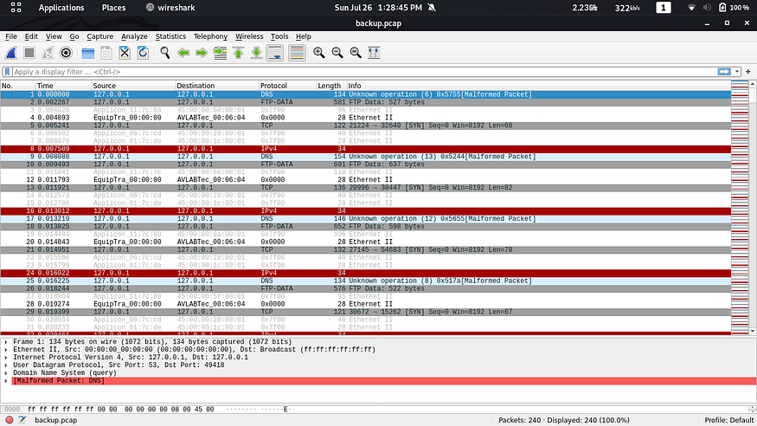This screenshot has width=757, height=426.
Task: Click the packet list vertical scrollbar
Action: 752,208
